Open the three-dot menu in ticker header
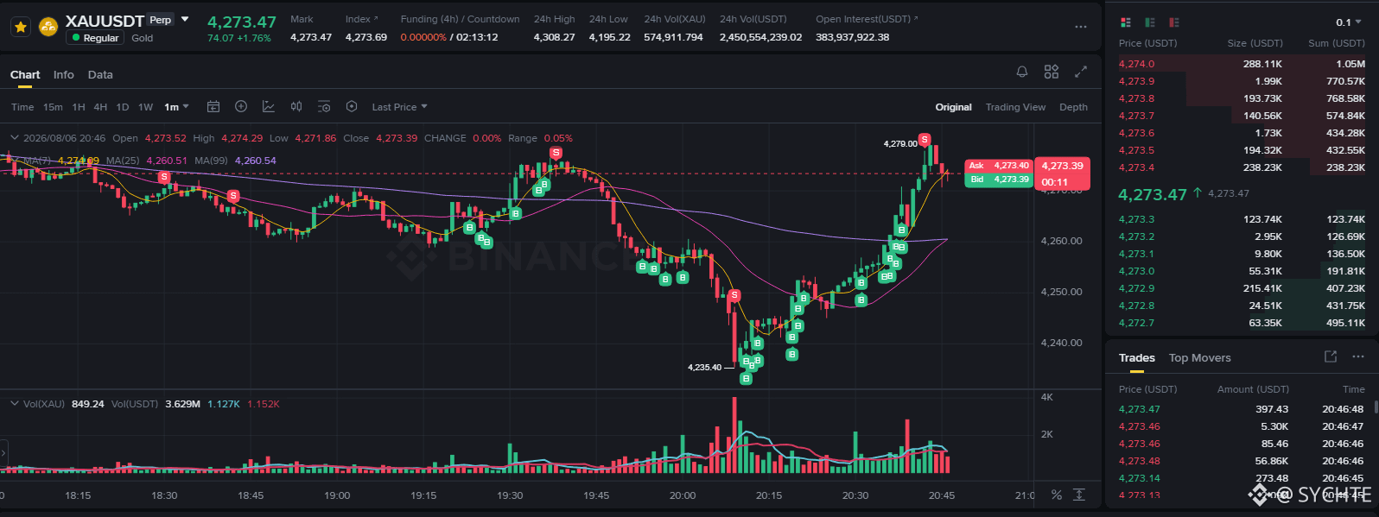The height and width of the screenshot is (517, 1379). pos(1081,27)
